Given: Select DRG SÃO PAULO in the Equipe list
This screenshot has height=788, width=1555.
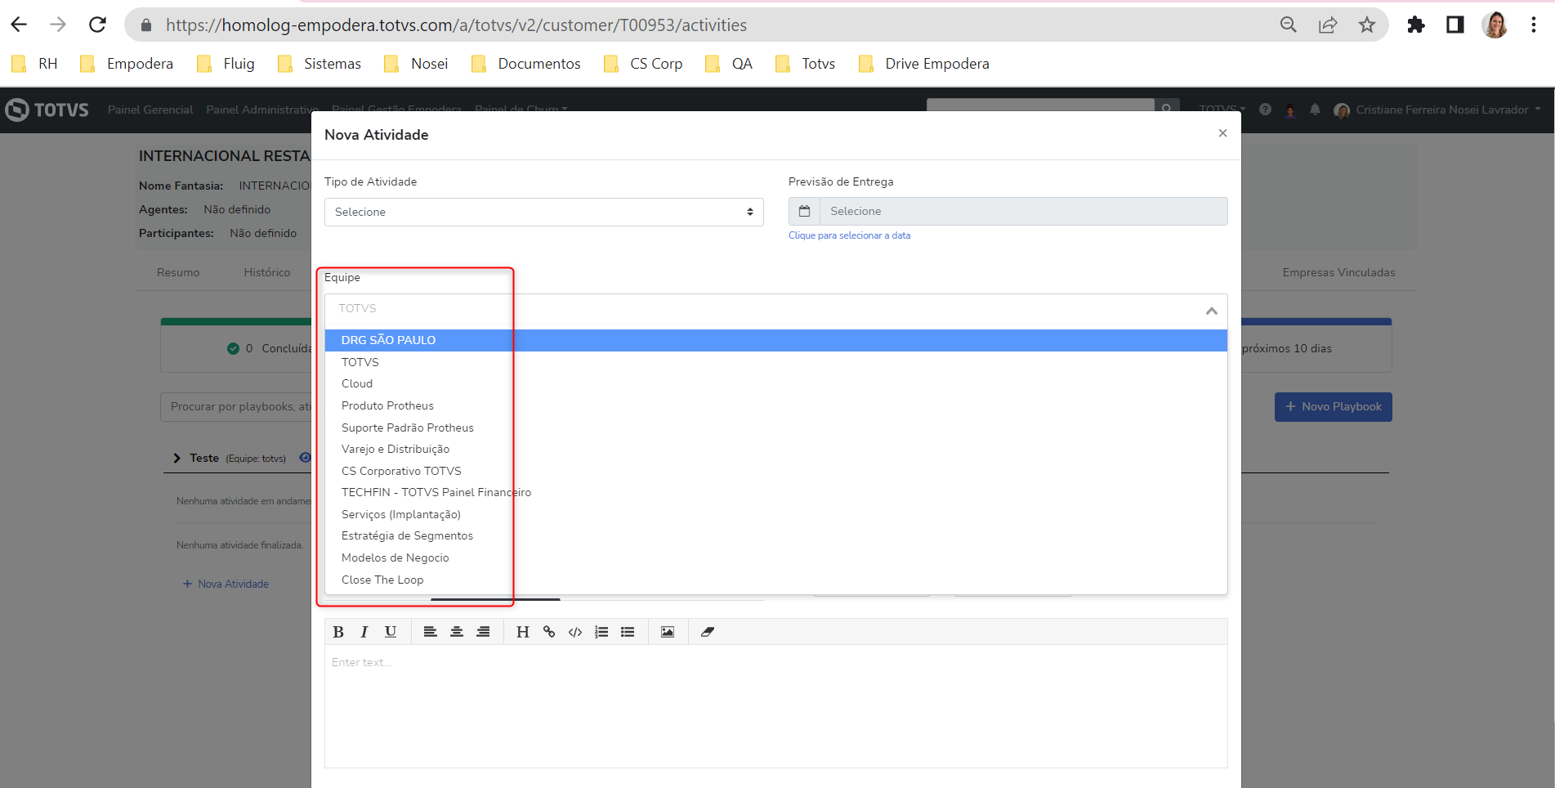Looking at the screenshot, I should [776, 340].
